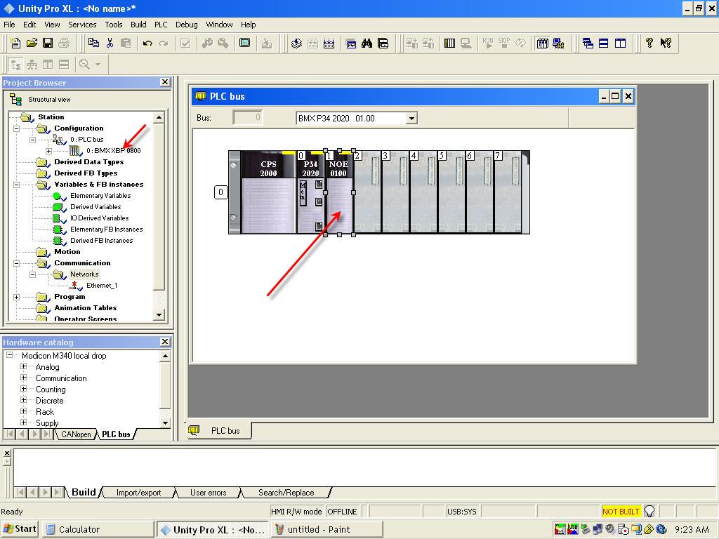Click the Open project folder icon
719x539 pixels.
coord(32,43)
